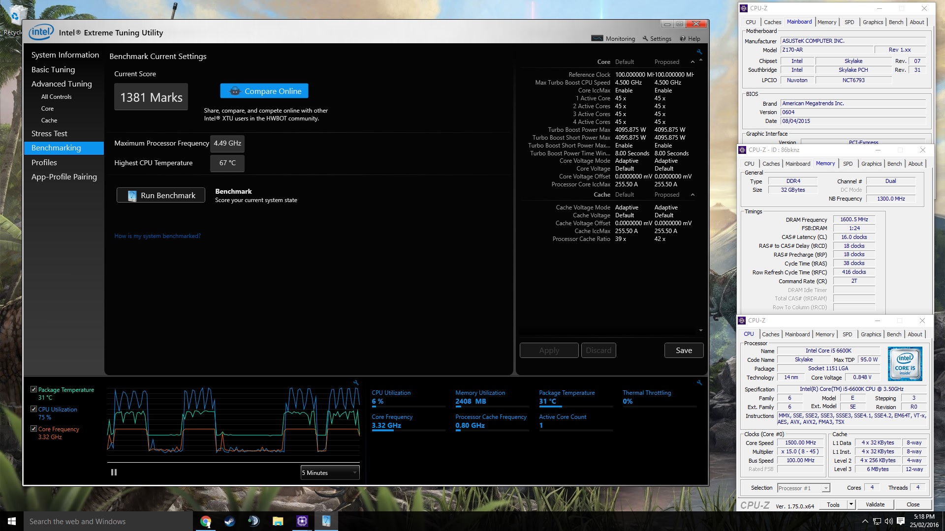Viewport: 945px width, 531px height.
Task: Open Action Center notifications icon
Action: 901,521
